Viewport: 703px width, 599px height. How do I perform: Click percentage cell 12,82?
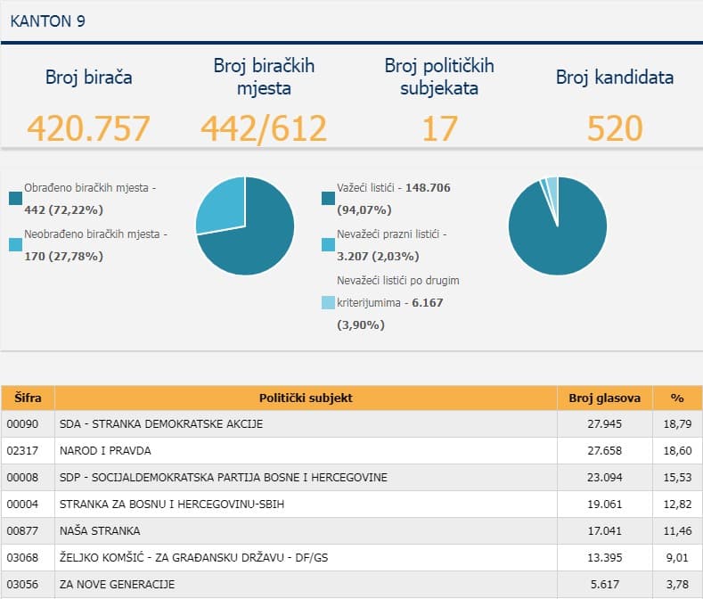pos(677,504)
